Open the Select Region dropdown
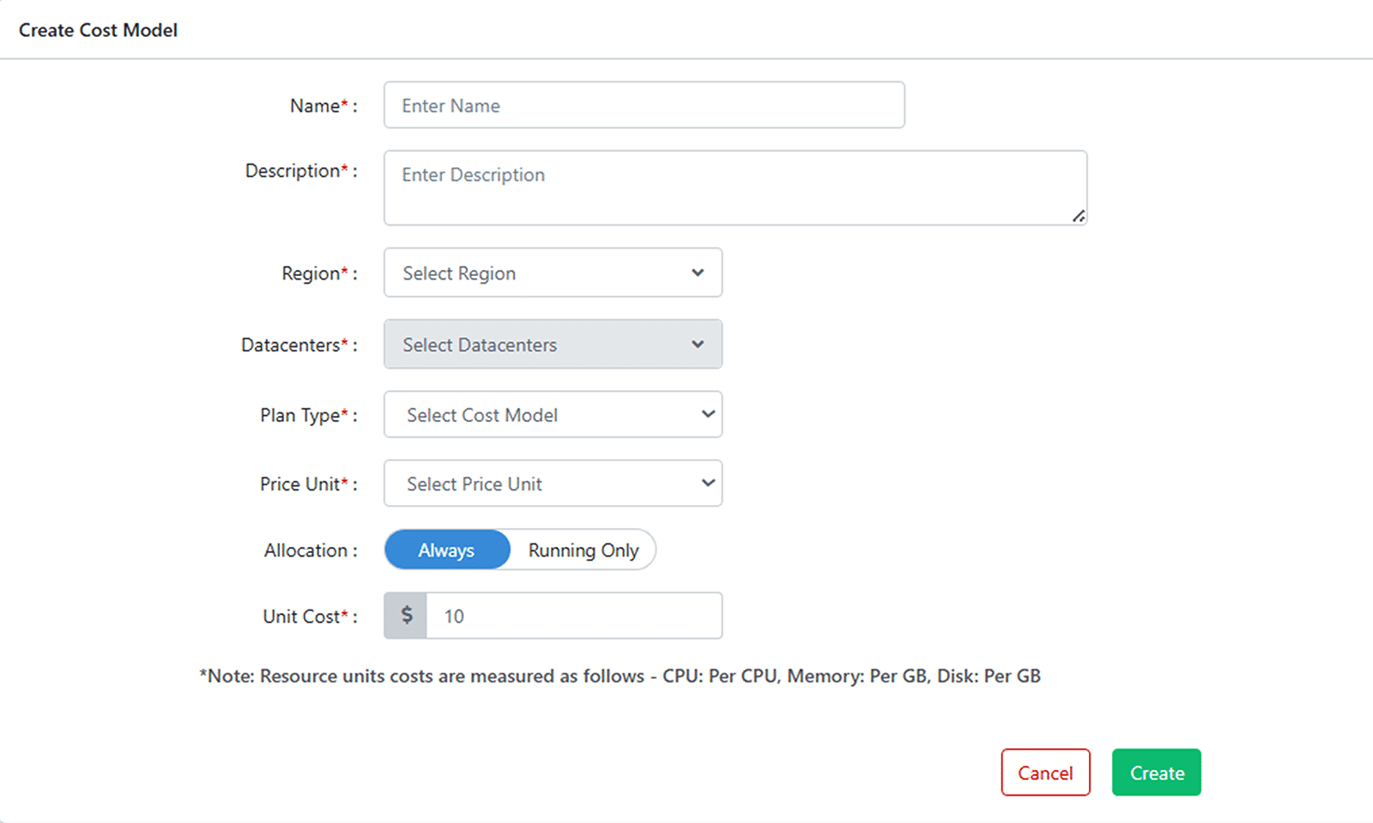This screenshot has height=823, width=1373. [553, 273]
